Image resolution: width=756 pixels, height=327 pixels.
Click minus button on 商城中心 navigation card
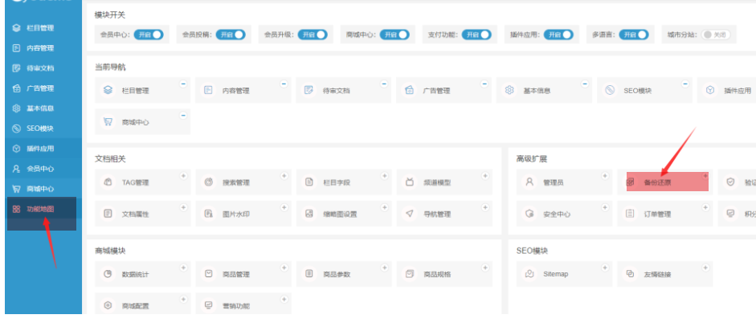[183, 116]
